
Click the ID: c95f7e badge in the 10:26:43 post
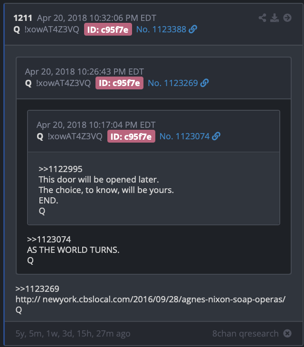pyautogui.click(x=119, y=83)
